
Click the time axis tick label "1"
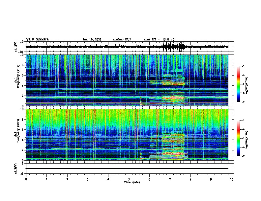(46, 179)
